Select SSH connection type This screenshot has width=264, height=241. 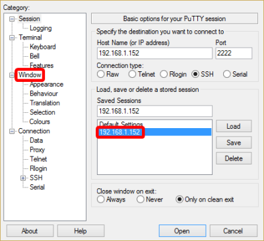[195, 74]
